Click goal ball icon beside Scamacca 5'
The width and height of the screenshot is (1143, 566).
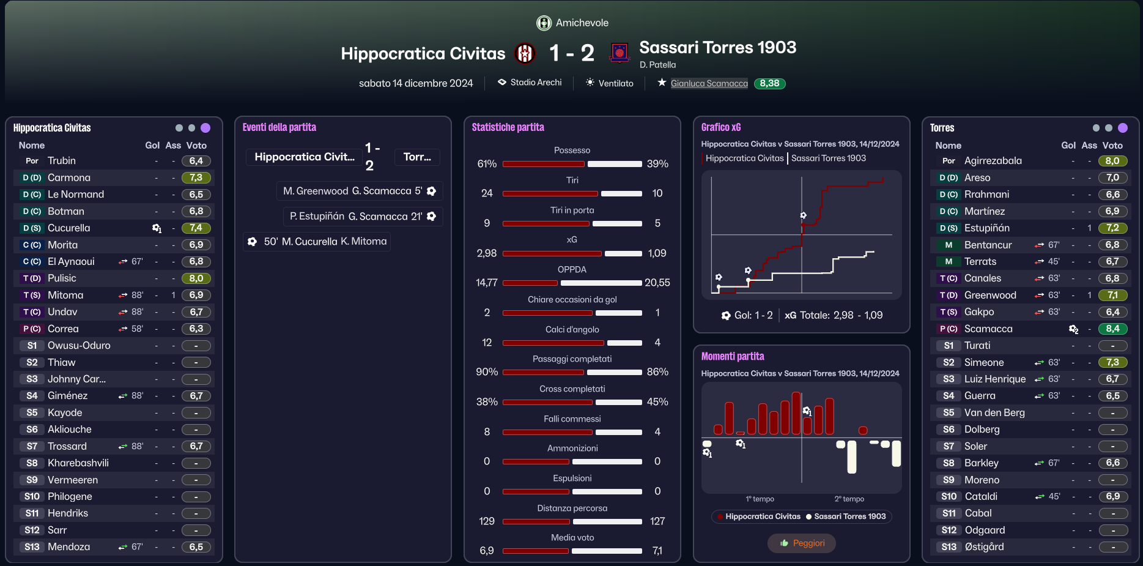[x=431, y=191]
